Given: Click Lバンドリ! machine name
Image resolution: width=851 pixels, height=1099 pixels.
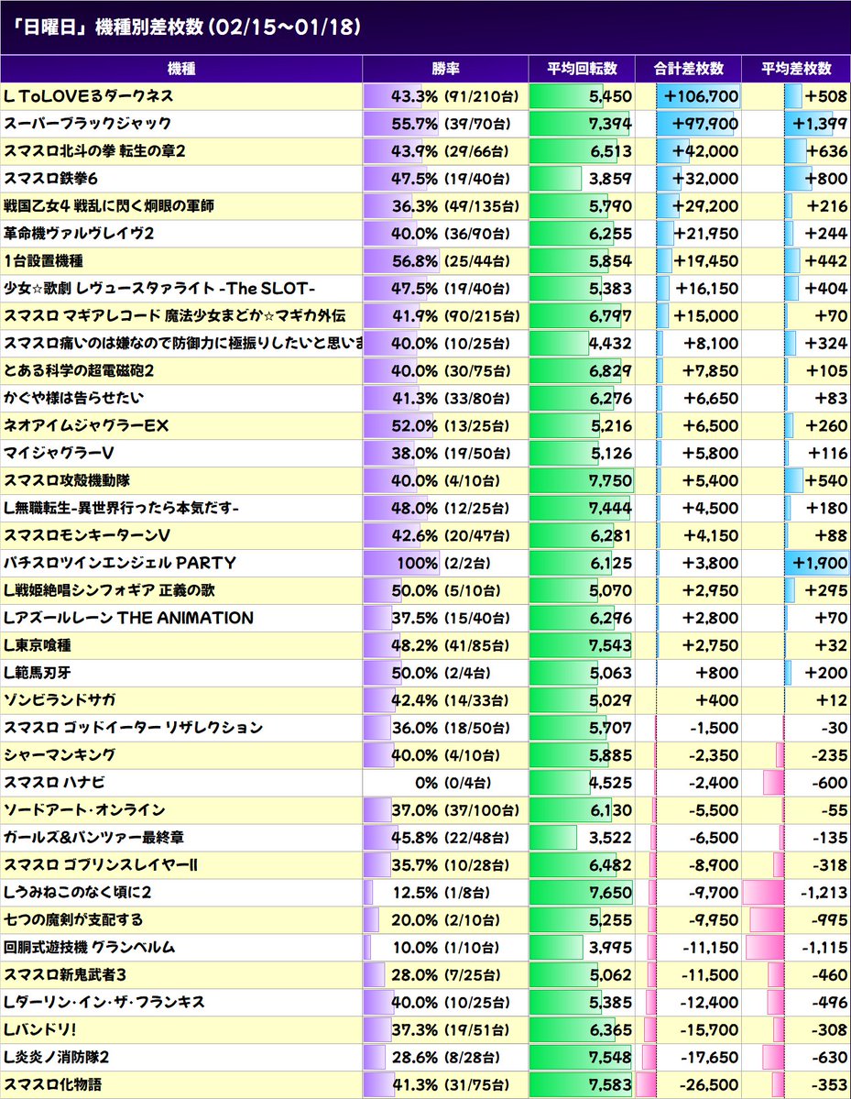Looking at the screenshot, I should click(40, 1029).
